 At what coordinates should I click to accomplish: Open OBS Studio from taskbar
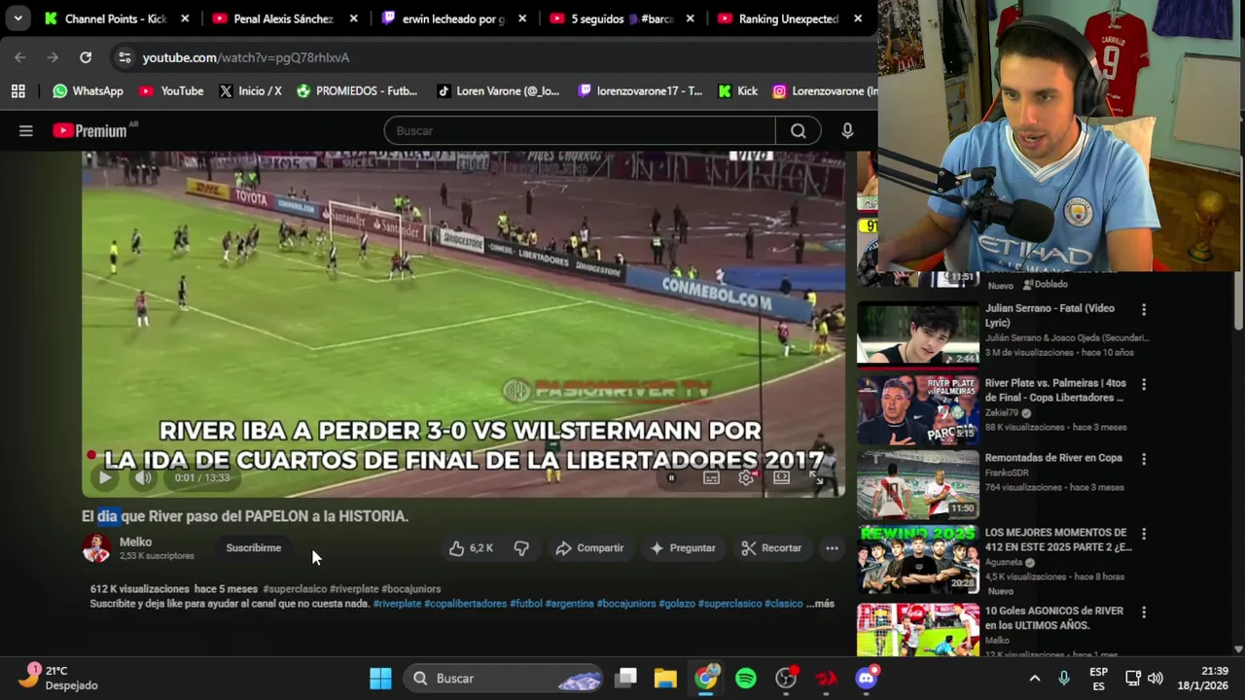[x=786, y=679]
